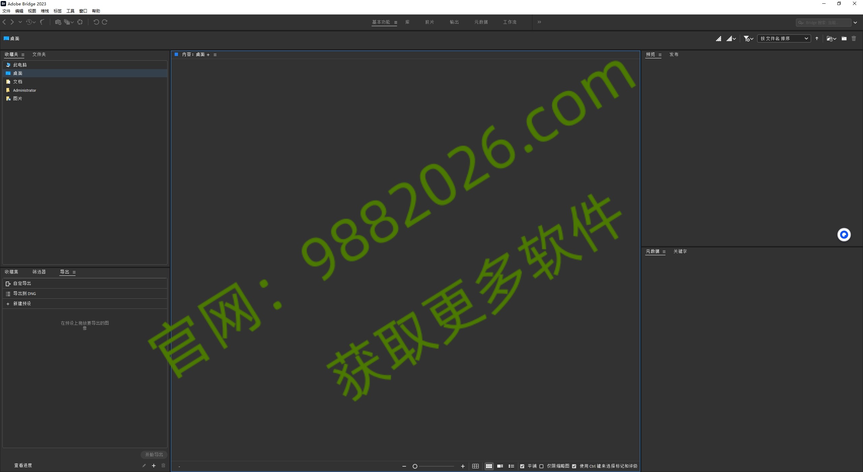Viewport: 863px width, 472px height.
Task: Rotate image counterclockwise with rotate icon
Action: [96, 22]
